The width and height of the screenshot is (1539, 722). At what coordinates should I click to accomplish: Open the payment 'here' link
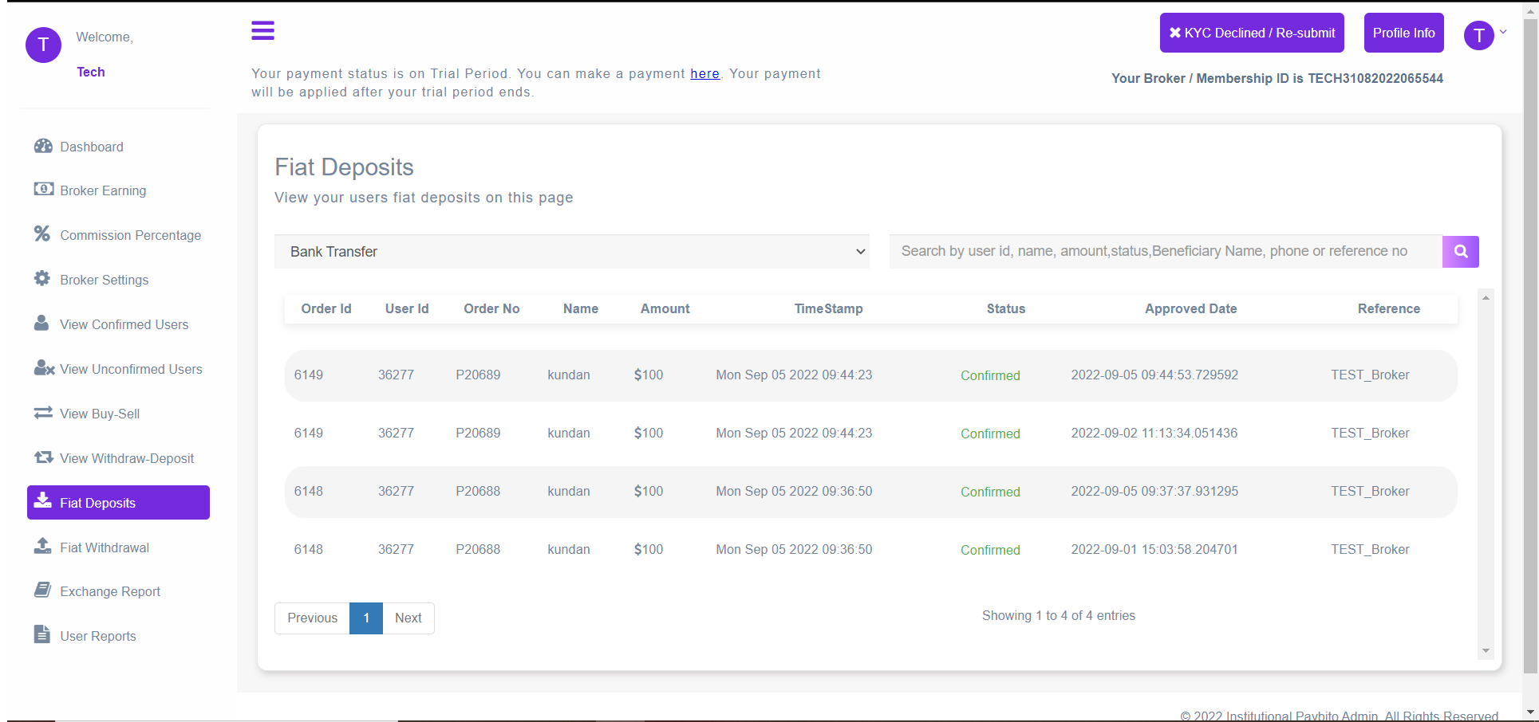pos(704,73)
